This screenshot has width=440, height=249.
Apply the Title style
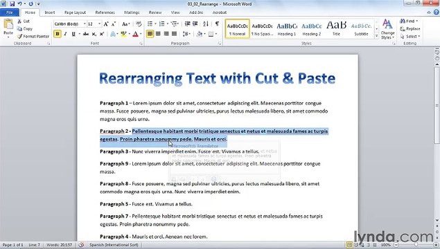(336, 29)
